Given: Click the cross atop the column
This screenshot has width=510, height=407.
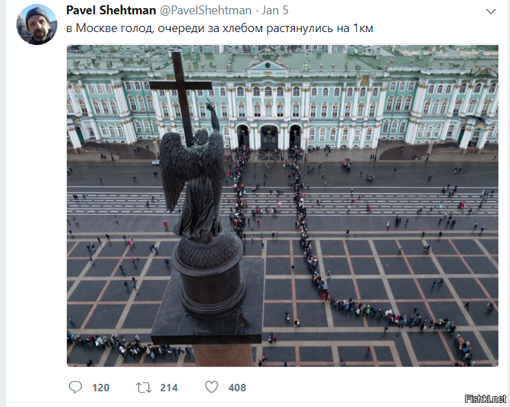Looking at the screenshot, I should pos(182,94).
